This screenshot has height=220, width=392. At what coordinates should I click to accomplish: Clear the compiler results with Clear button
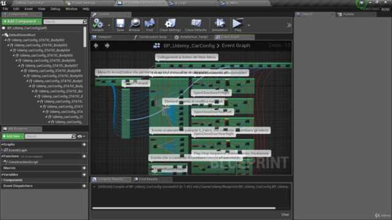click(285, 215)
